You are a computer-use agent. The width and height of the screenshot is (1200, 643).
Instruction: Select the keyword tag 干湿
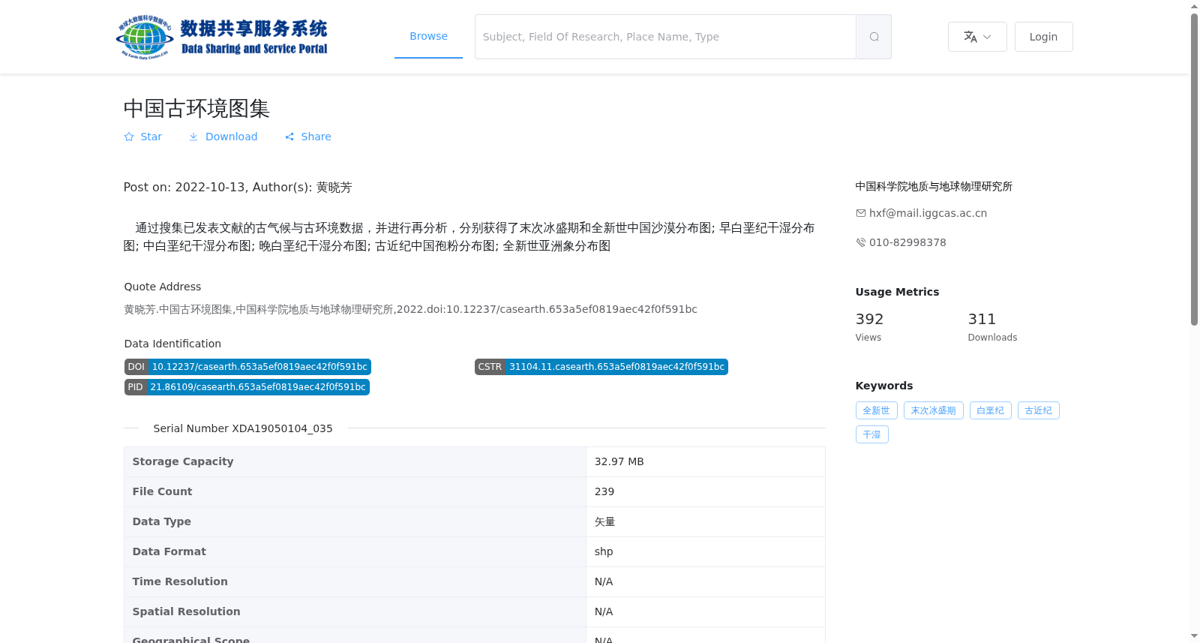coord(871,434)
